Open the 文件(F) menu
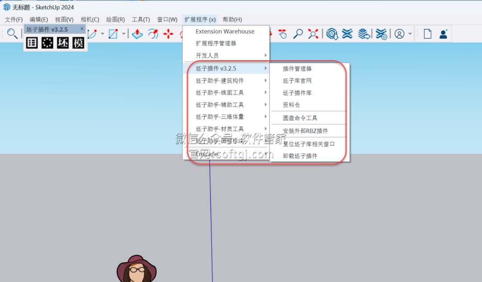 point(13,20)
